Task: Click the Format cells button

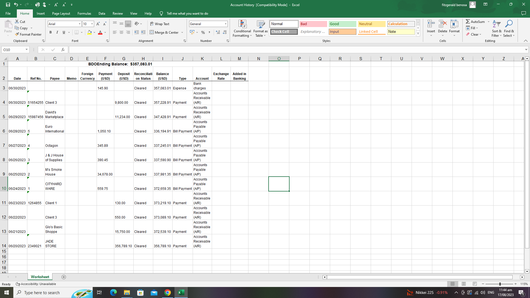Action: click(x=454, y=28)
